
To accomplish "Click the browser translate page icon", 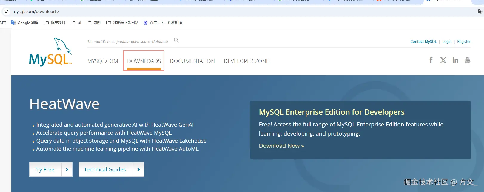I will (x=480, y=12).
